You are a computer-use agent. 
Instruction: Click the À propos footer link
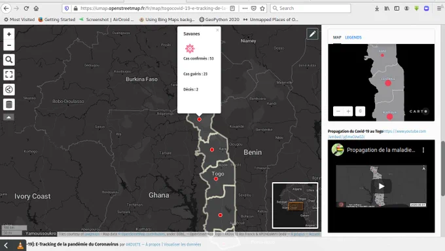152,244
